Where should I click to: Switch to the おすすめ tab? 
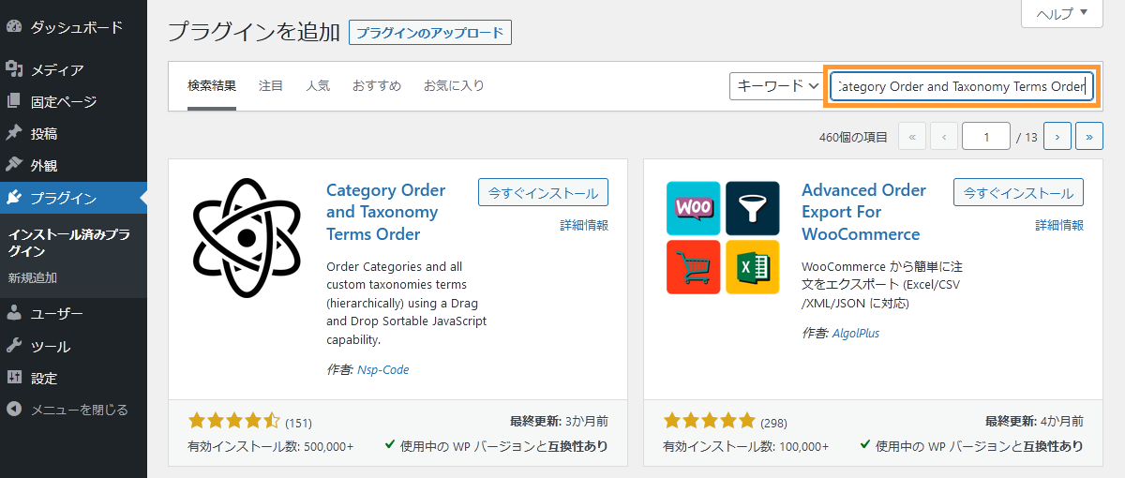(x=377, y=85)
